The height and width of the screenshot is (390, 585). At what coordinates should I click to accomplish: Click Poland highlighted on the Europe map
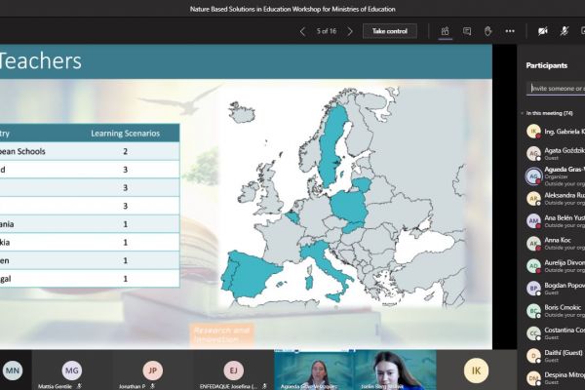349,206
